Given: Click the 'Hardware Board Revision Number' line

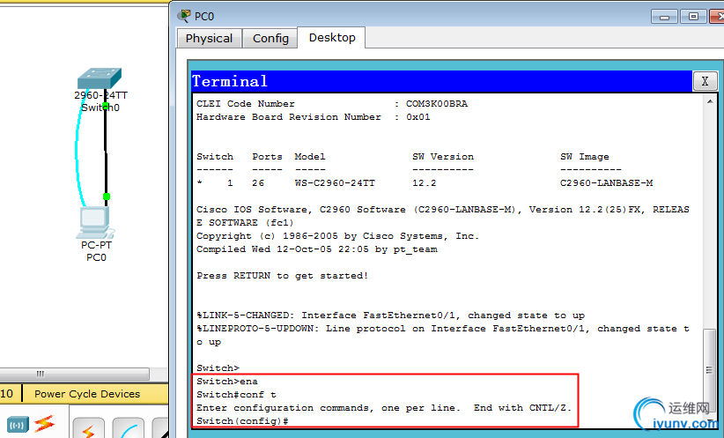Looking at the screenshot, I should pos(313,117).
